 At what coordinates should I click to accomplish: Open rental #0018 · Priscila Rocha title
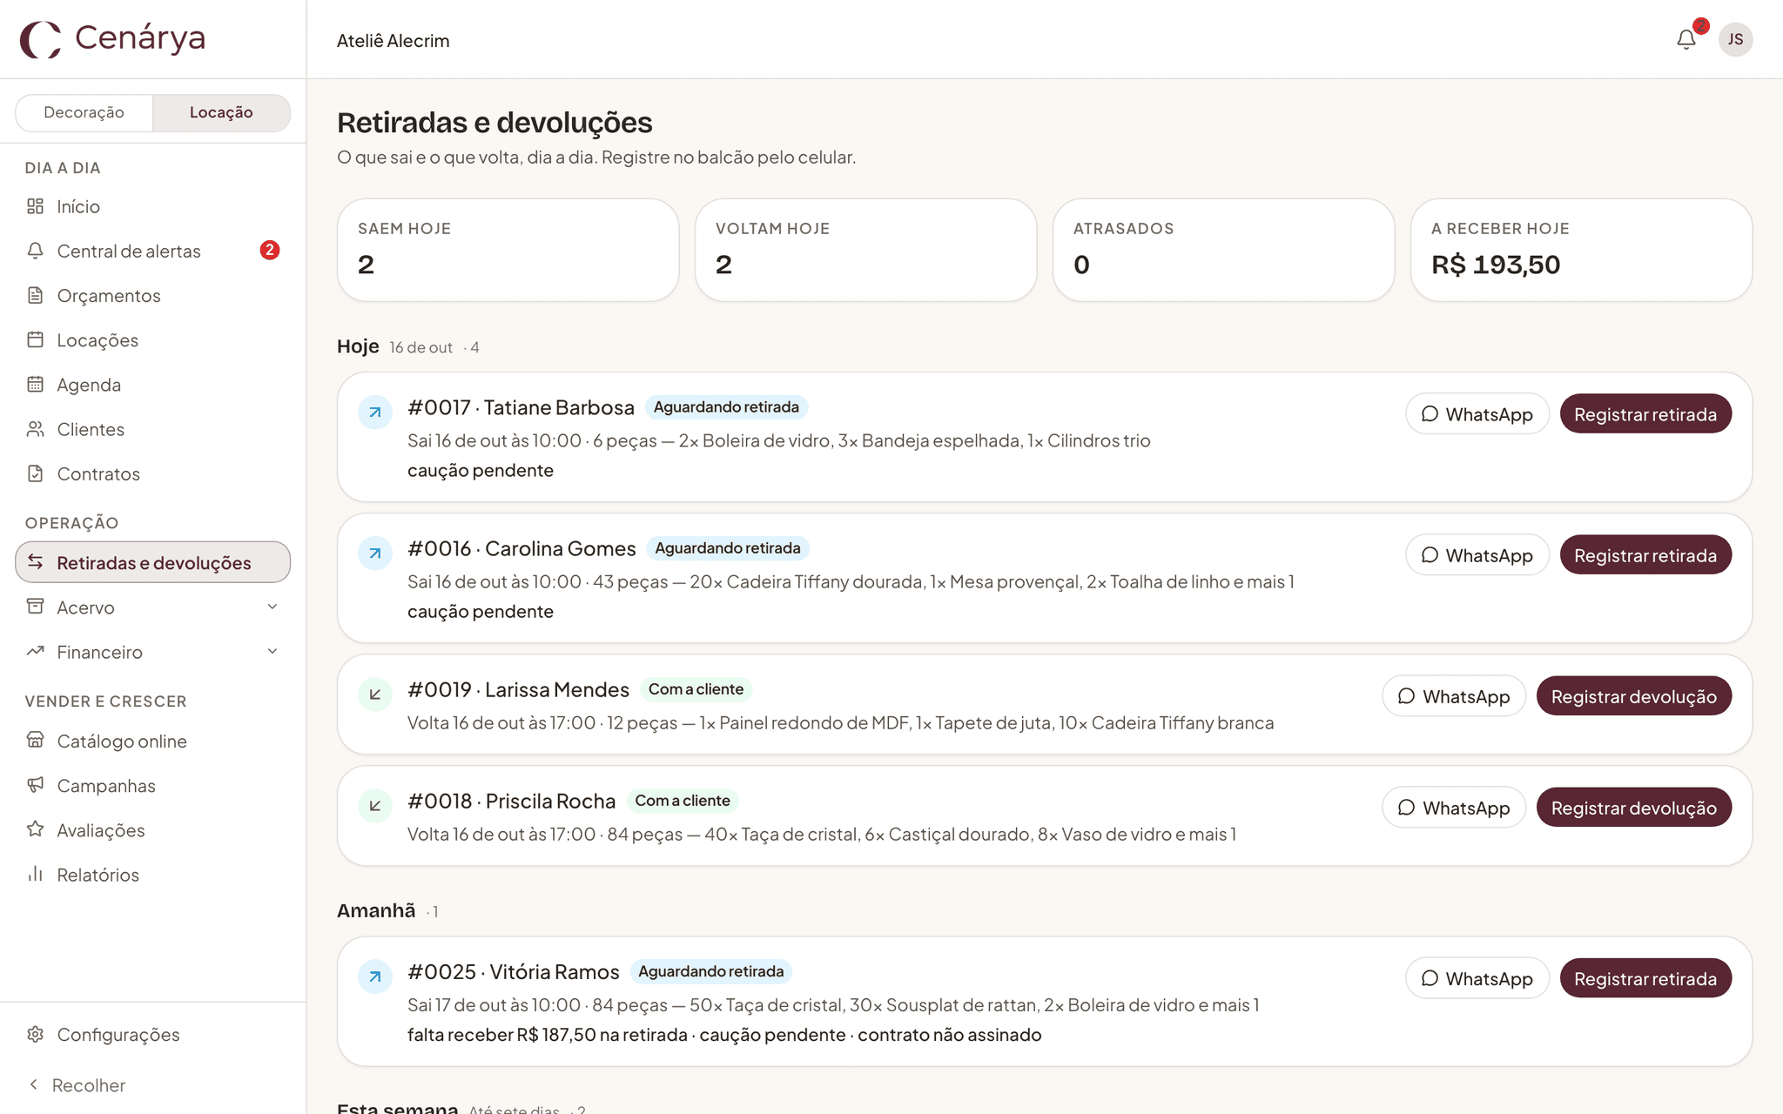(x=512, y=801)
